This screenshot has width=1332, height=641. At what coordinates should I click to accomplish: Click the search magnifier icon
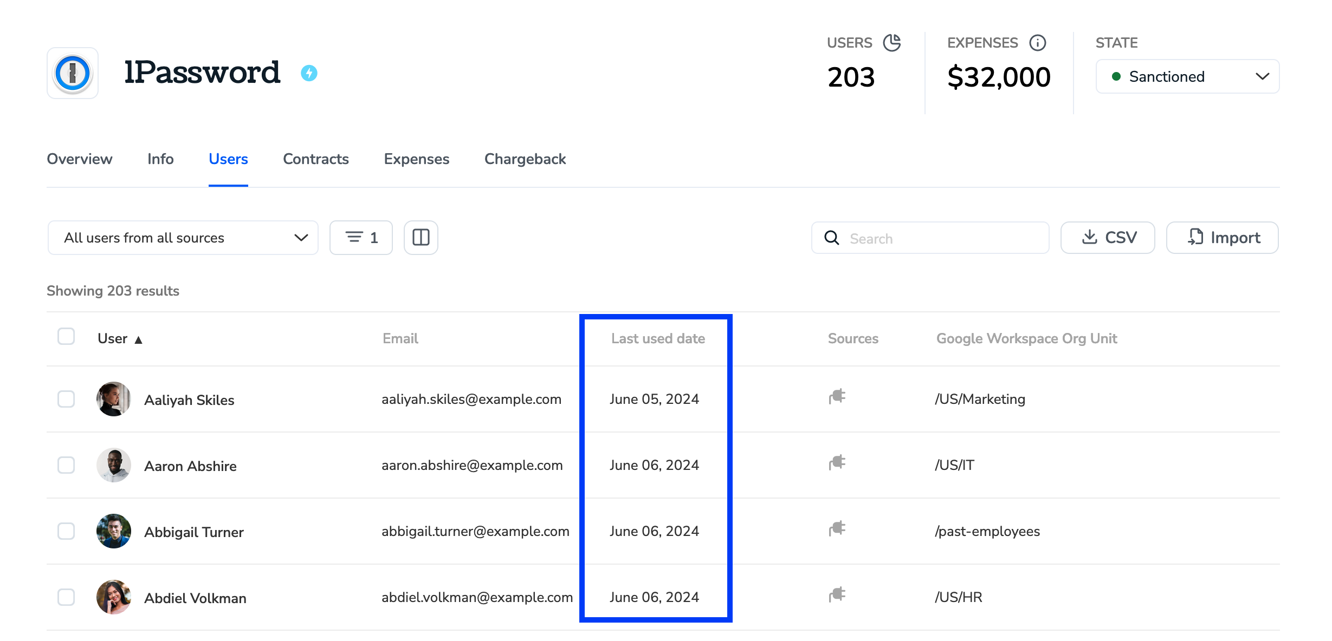832,238
